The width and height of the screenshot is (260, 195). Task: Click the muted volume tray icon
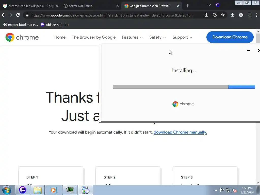pos(234,190)
